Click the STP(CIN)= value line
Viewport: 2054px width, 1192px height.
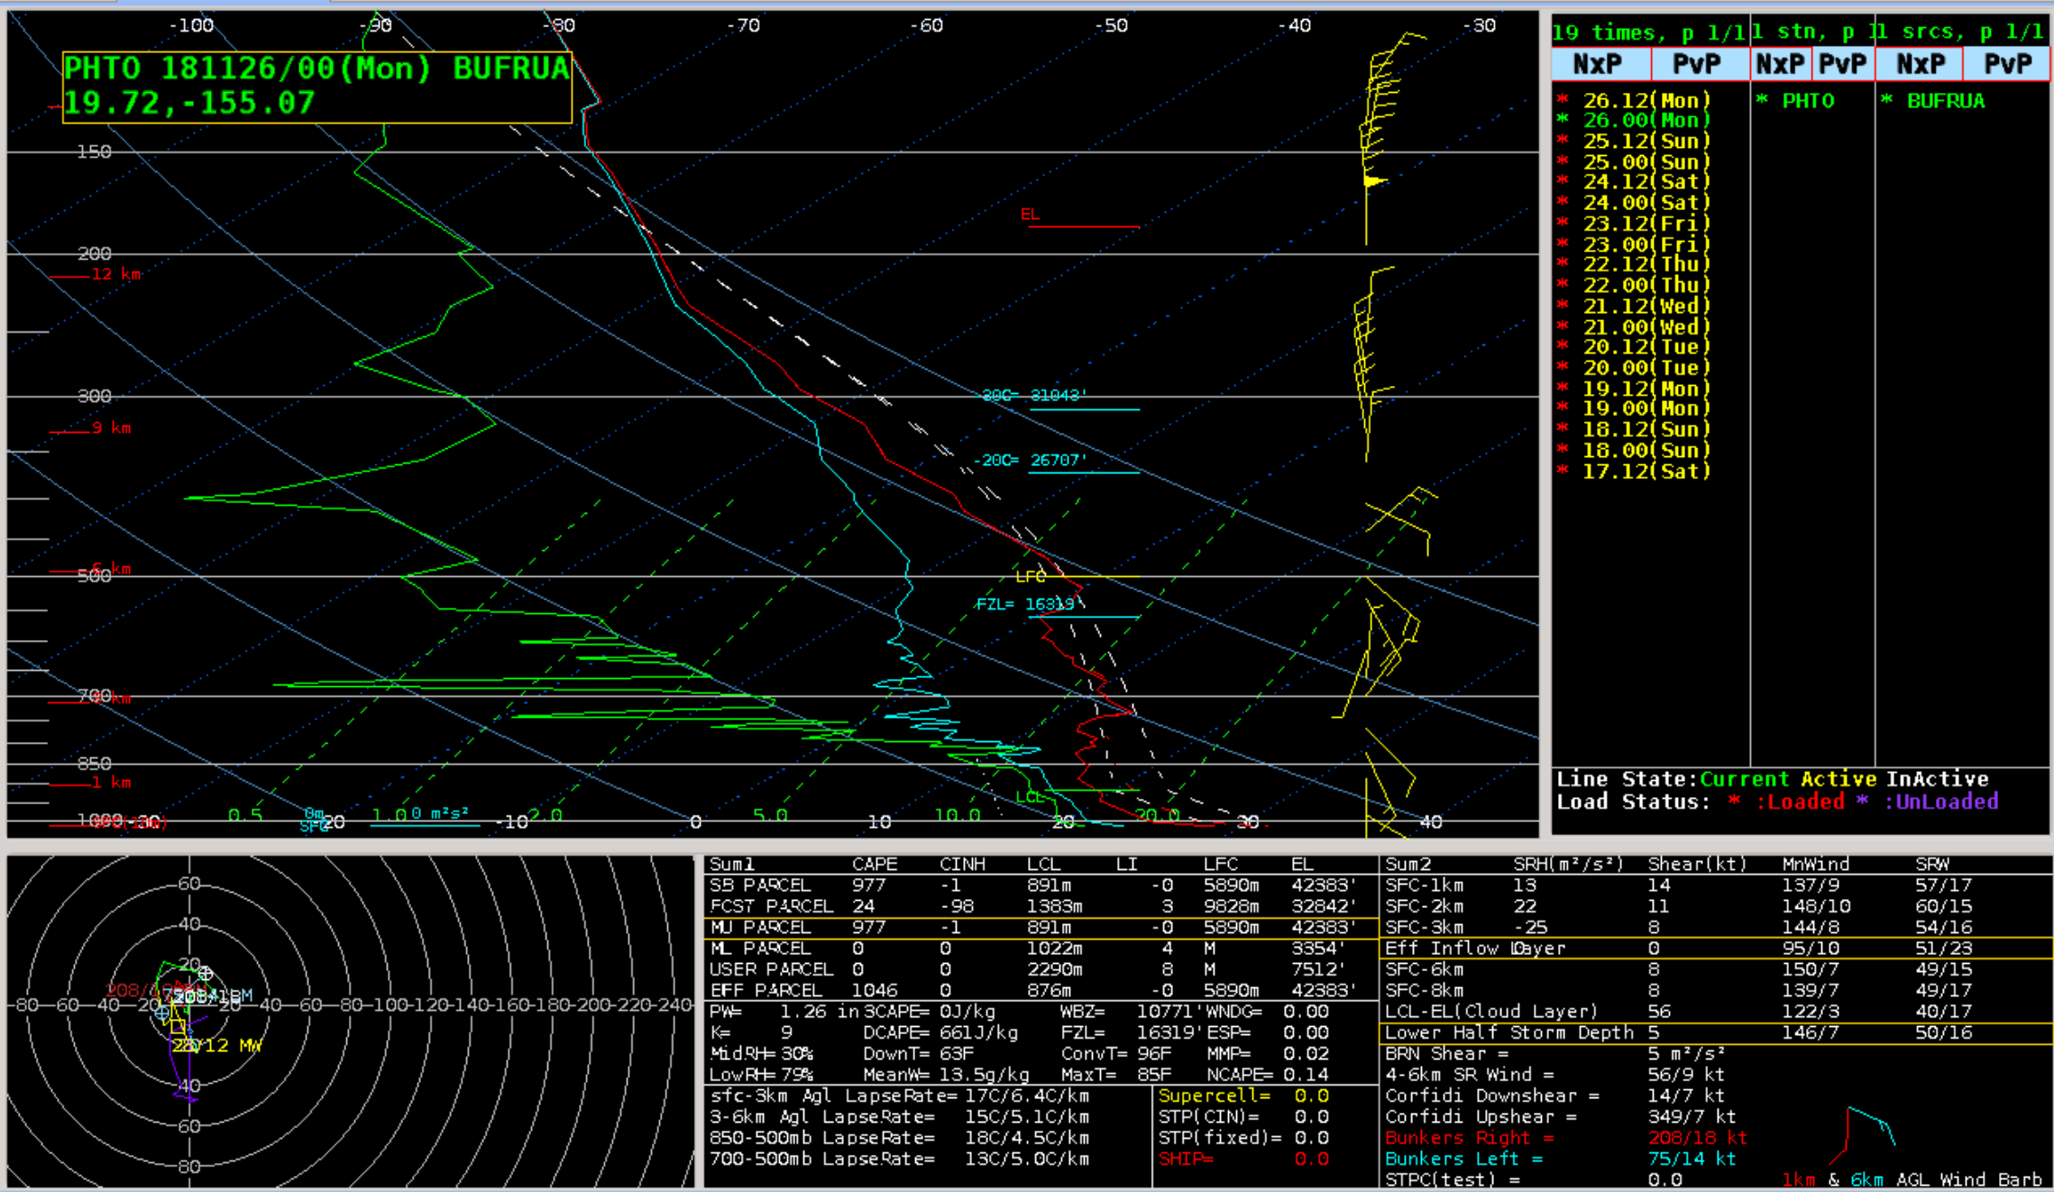[x=1243, y=1117]
